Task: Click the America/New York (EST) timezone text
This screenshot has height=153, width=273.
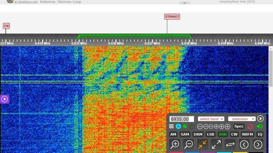Action: pyautogui.click(x=237, y=2)
